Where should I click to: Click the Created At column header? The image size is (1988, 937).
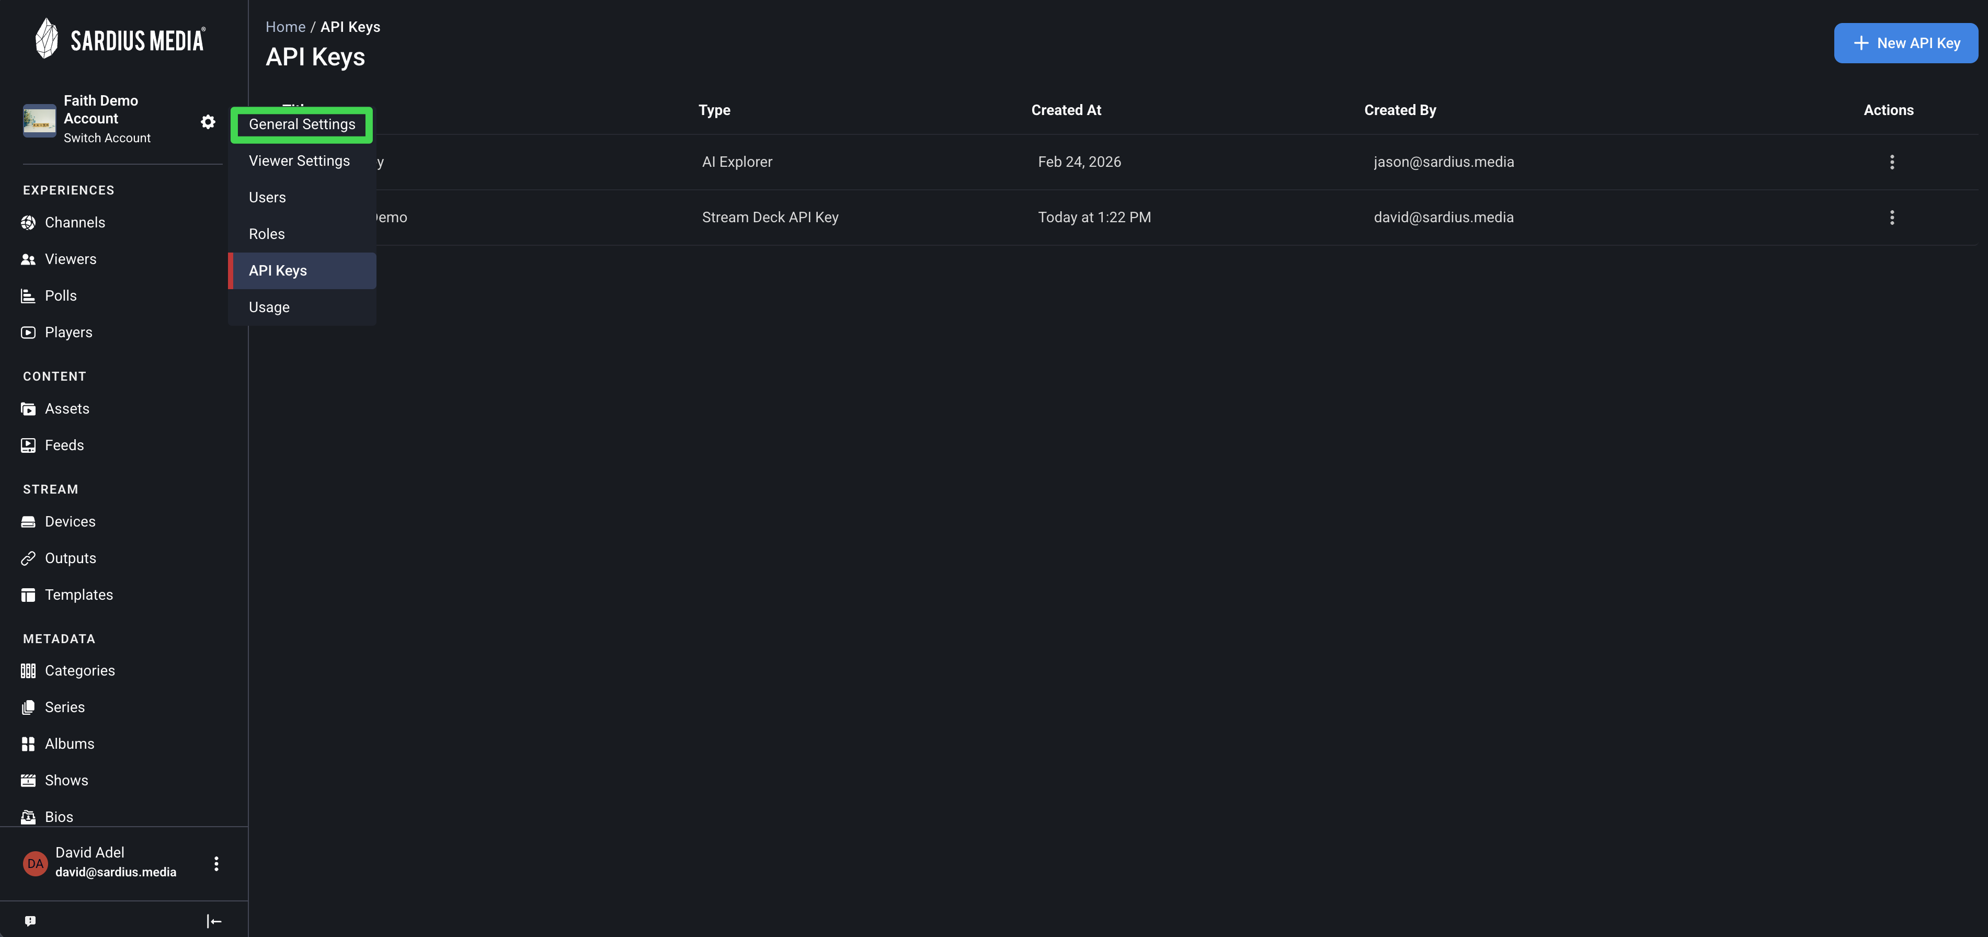click(1066, 110)
